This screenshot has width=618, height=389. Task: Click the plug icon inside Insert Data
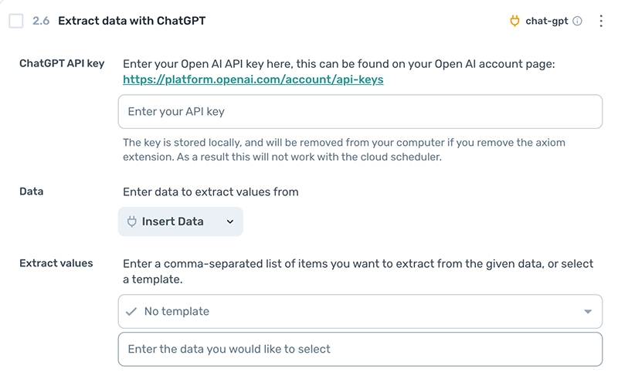pyautogui.click(x=132, y=222)
